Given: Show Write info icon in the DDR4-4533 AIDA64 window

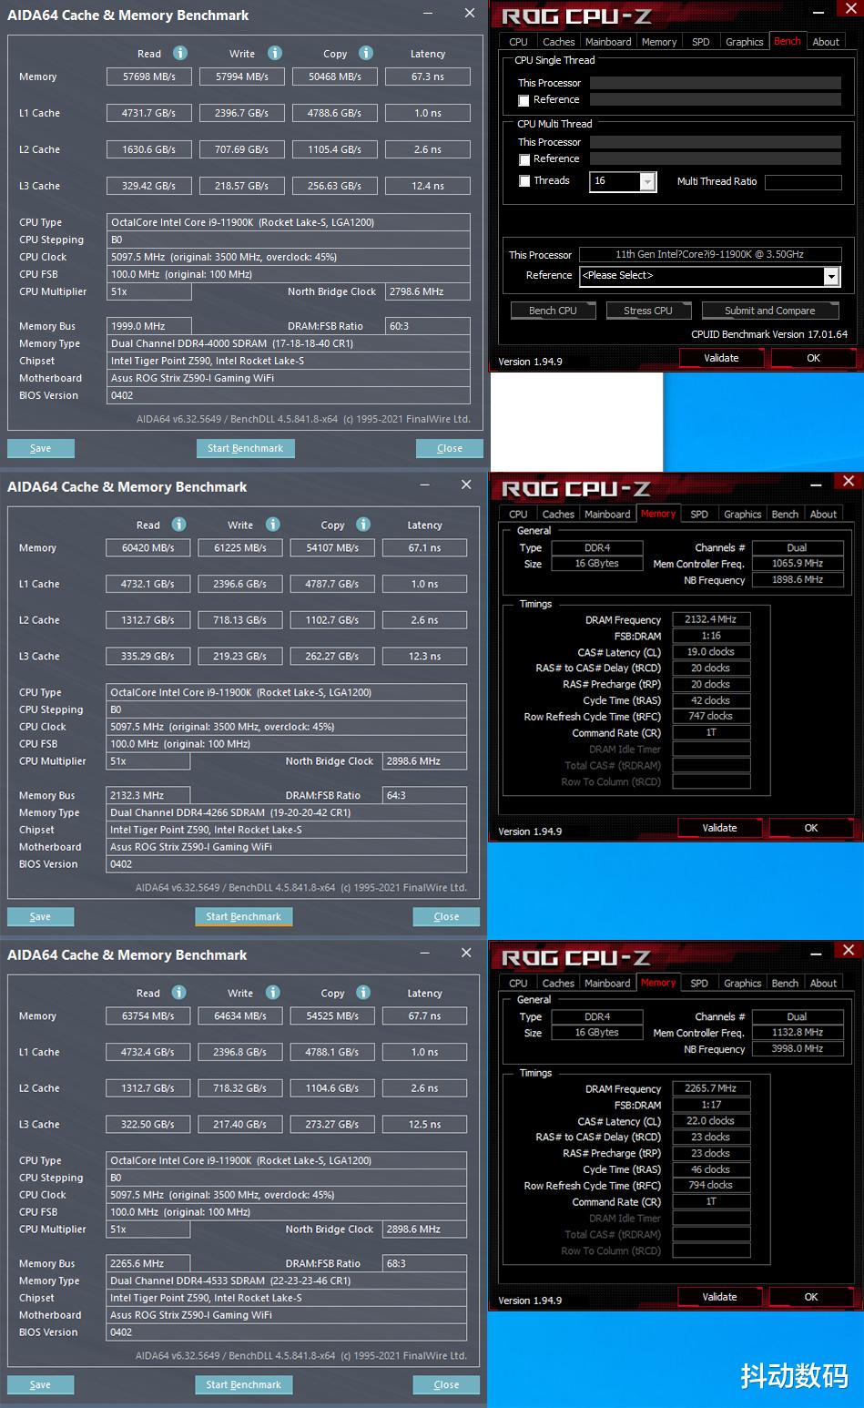Looking at the screenshot, I should coord(273,992).
